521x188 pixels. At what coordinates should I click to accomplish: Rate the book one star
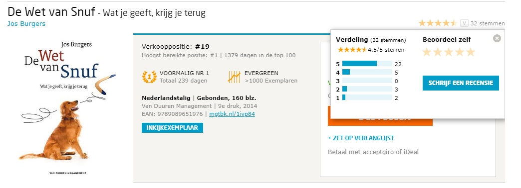[427, 52]
